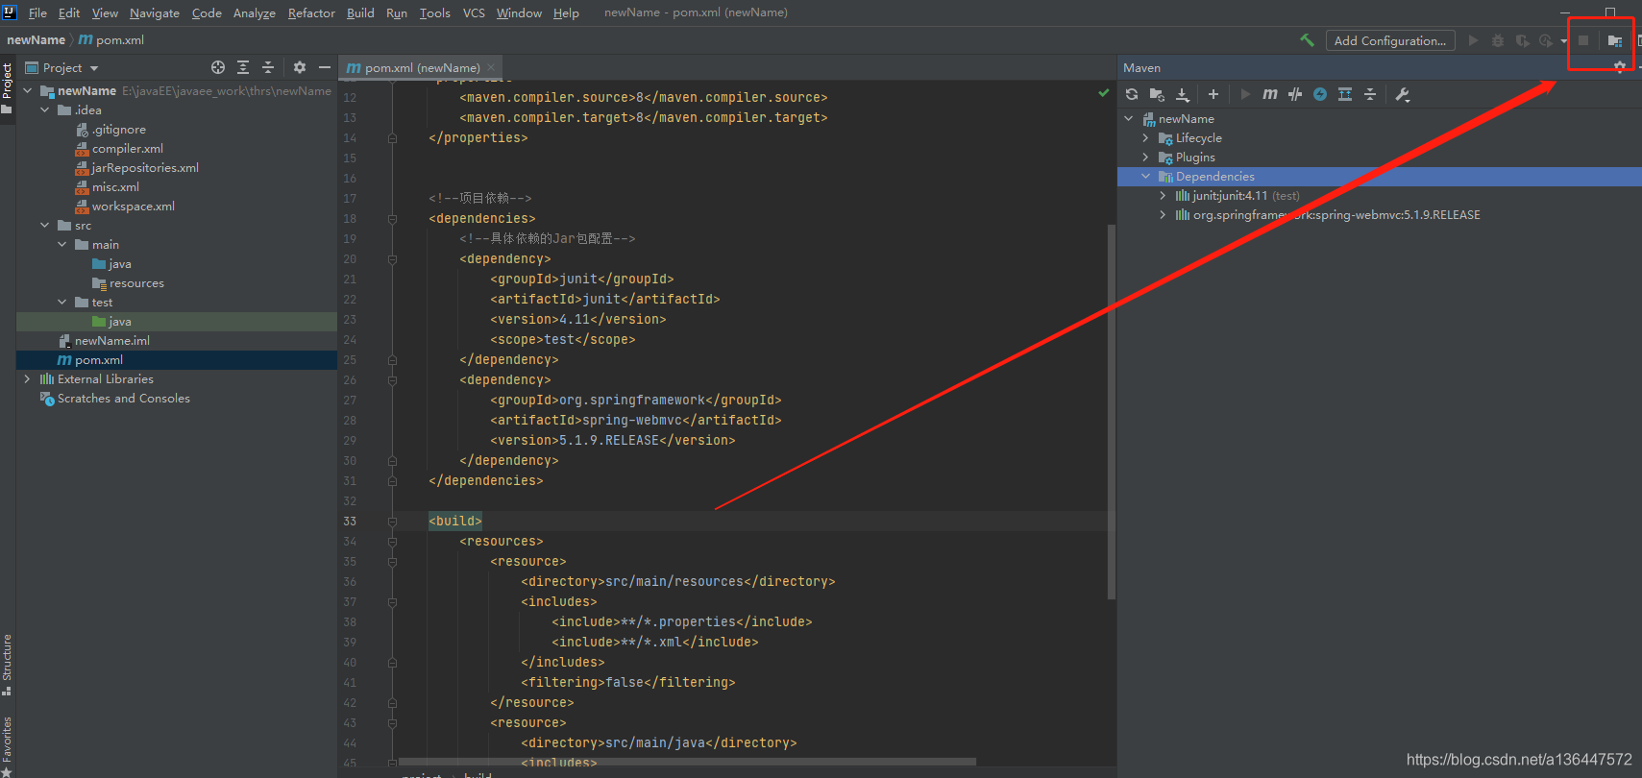Close the pom.xml (newName) editor tab
Screen dimensions: 1642x778
pyautogui.click(x=491, y=67)
